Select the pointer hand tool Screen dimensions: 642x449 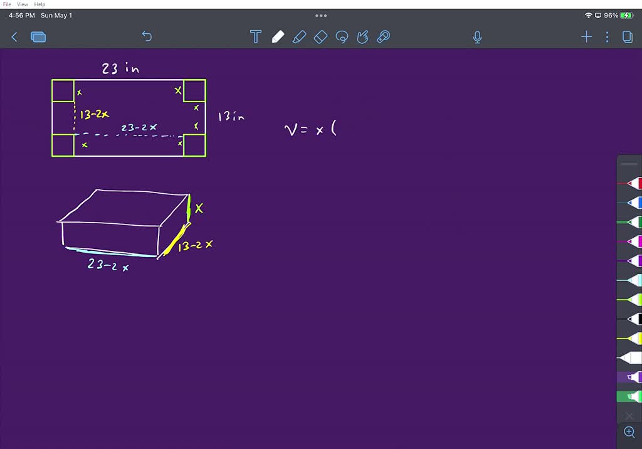click(362, 37)
